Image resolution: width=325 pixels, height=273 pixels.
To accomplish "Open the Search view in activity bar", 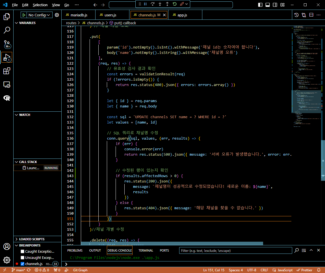I will click(6, 30).
